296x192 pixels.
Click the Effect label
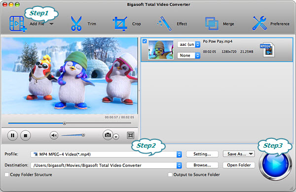[x=182, y=24]
